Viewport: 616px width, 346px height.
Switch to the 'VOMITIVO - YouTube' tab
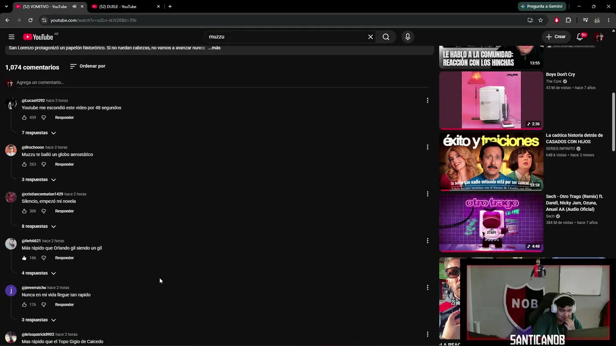coord(45,7)
